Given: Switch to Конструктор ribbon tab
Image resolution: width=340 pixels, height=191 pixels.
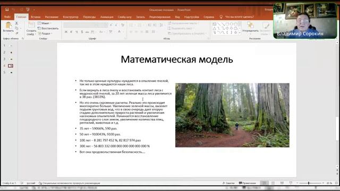Looking at the screenshot, I should click(x=71, y=17).
